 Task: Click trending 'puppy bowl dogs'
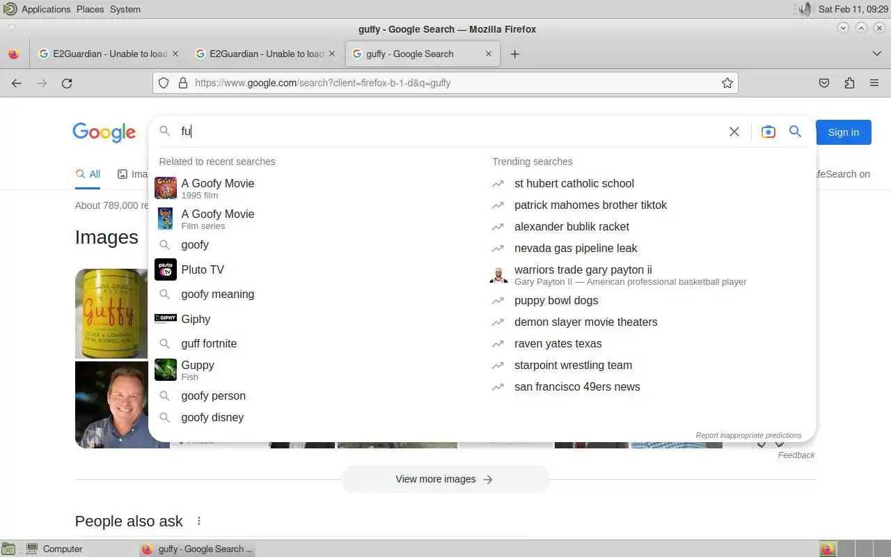click(x=556, y=300)
